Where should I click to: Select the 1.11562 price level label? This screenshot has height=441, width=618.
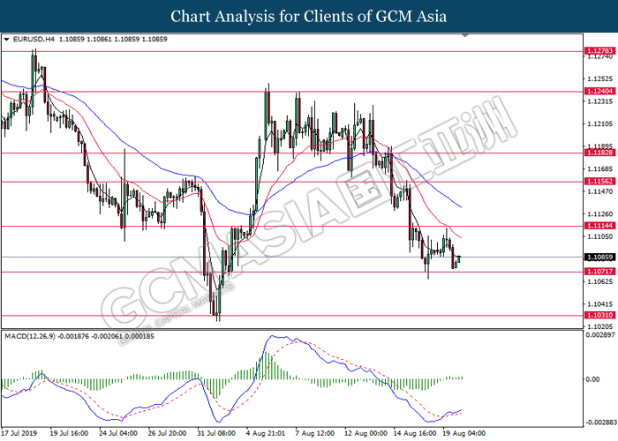point(599,181)
